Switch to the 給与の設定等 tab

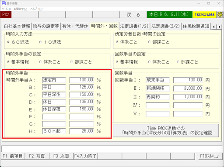(x=46, y=26)
